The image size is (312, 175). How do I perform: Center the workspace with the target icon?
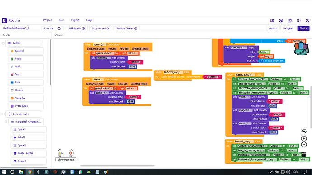(x=304, y=131)
